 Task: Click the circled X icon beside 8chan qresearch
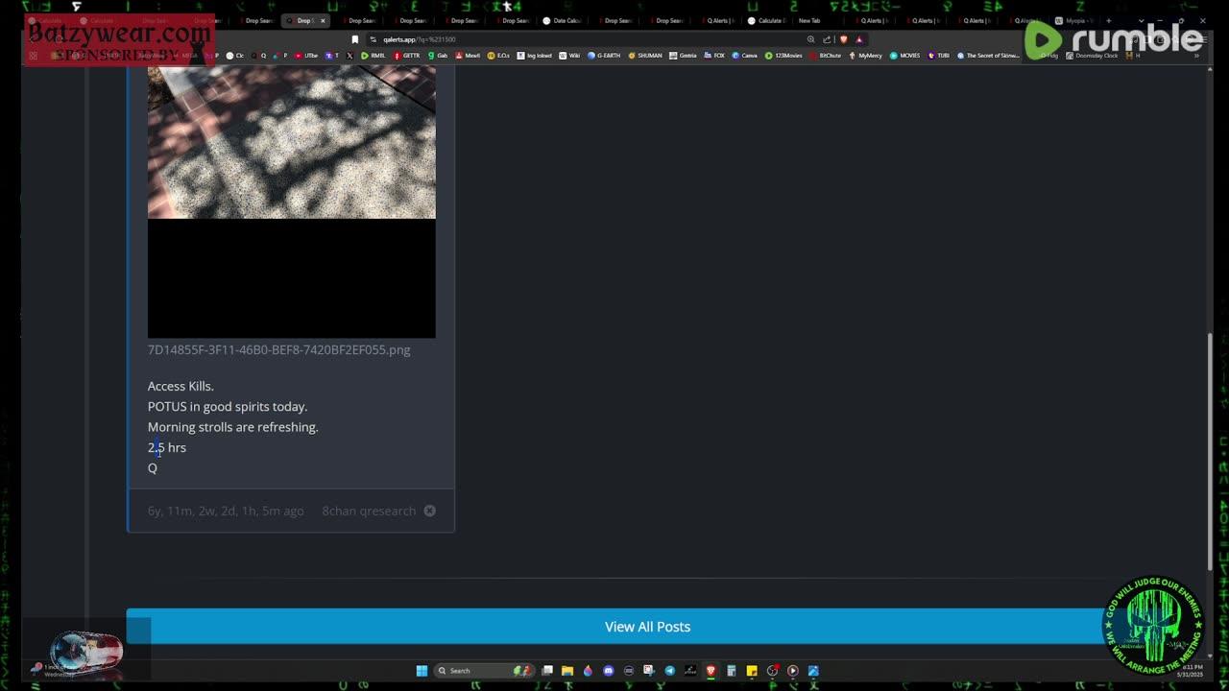[x=430, y=511]
